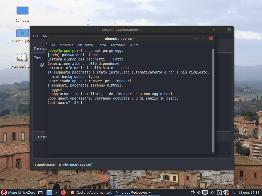The width and height of the screenshot is (262, 196).
Task: Switch to the Gestore Aggiornamenti taskbar window
Action: click(92, 192)
